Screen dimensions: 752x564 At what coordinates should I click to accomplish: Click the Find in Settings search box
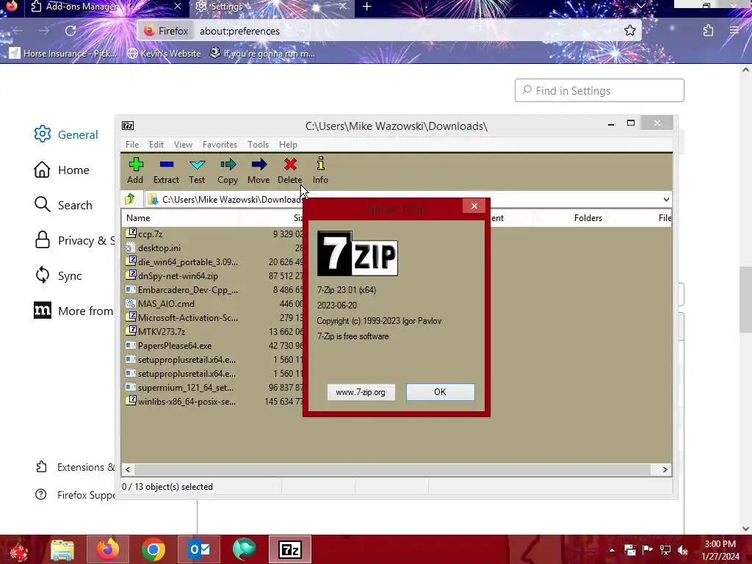click(599, 90)
